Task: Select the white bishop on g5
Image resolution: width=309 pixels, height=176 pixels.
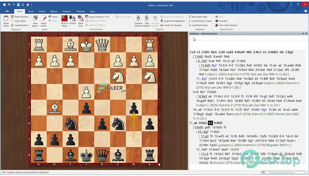Action: pyautogui.click(x=55, y=108)
